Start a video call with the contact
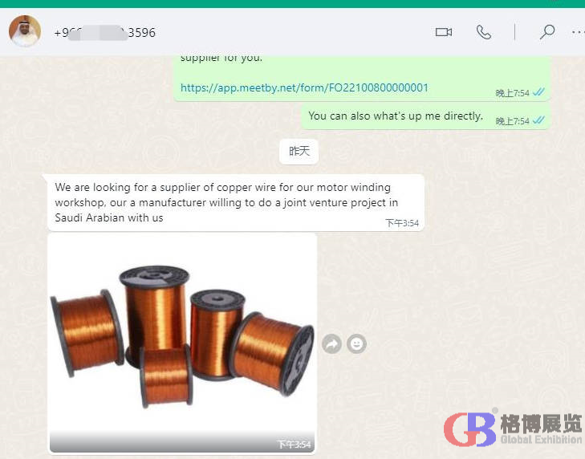 pyautogui.click(x=444, y=32)
